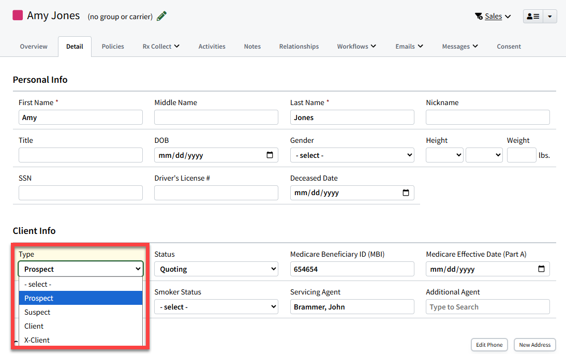The height and width of the screenshot is (354, 566).
Task: Click the DOB date field
Action: (x=216, y=155)
